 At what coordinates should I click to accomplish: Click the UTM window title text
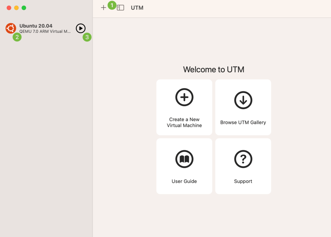pyautogui.click(x=137, y=8)
